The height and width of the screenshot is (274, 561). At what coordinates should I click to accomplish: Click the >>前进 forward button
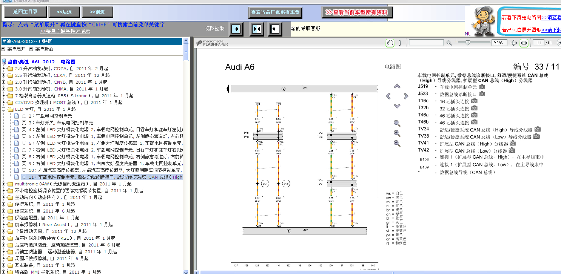coord(98,12)
